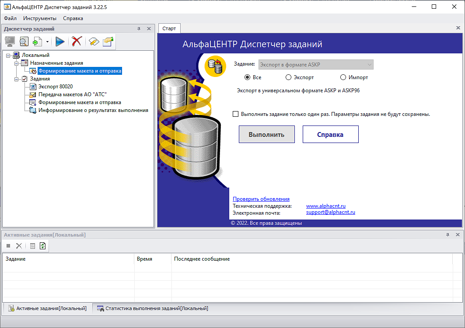Click the АльфаЦЕНТР app icon in title bar
465x328 pixels.
(x=7, y=7)
